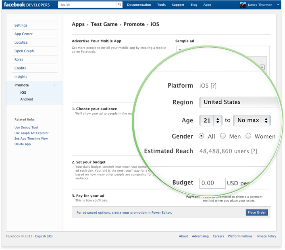Open the account dropdown arrow in header
The width and height of the screenshot is (285, 250).
coord(278,5)
